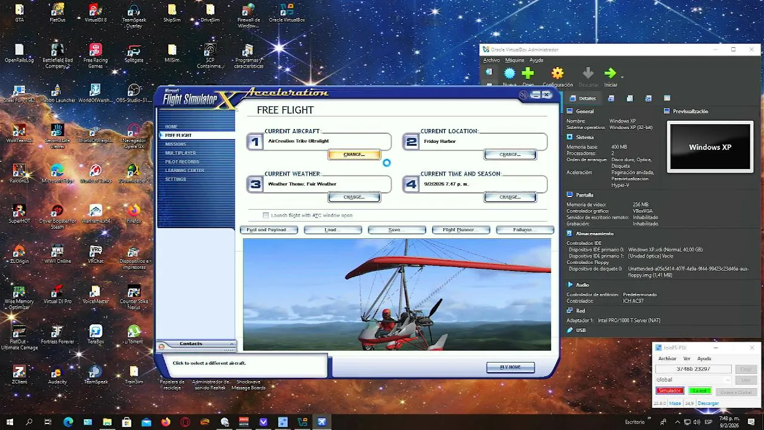
Task: Open Settings in Flight Simulator sidebar
Action: 176,179
